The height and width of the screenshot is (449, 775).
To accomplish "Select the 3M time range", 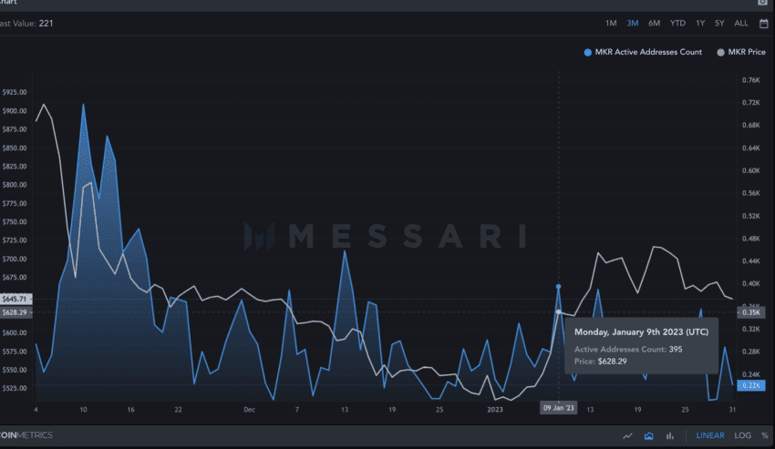I will (x=633, y=23).
